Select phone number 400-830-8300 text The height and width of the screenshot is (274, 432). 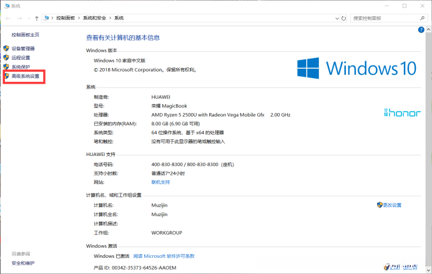pos(167,164)
